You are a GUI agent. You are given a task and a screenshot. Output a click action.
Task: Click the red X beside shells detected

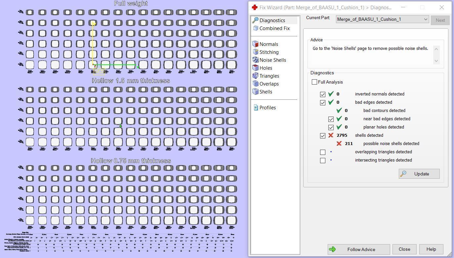tap(331, 135)
